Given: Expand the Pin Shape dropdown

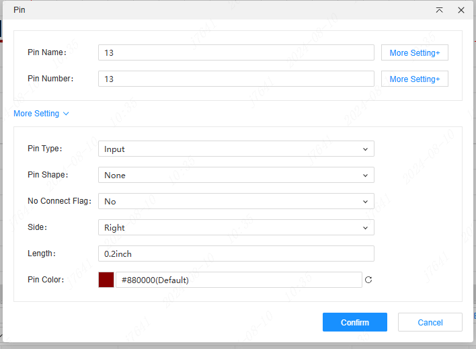Looking at the screenshot, I should click(x=235, y=175).
